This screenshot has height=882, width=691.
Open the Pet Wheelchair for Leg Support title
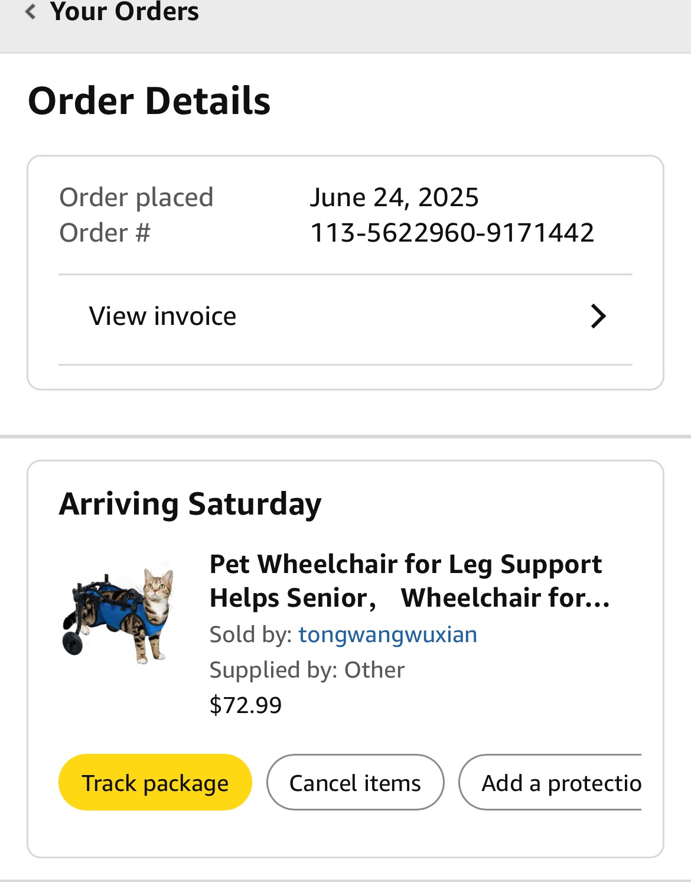(406, 564)
